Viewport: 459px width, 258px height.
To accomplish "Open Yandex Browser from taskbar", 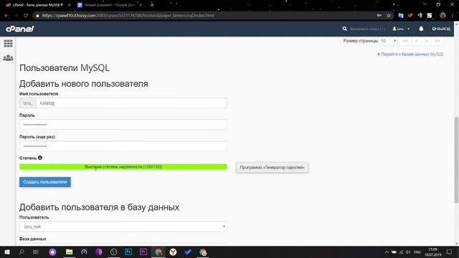I will point(173,252).
